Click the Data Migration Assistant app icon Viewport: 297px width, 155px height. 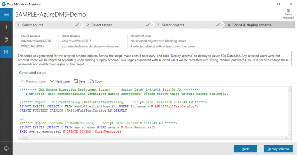pyautogui.click(x=4, y=4)
